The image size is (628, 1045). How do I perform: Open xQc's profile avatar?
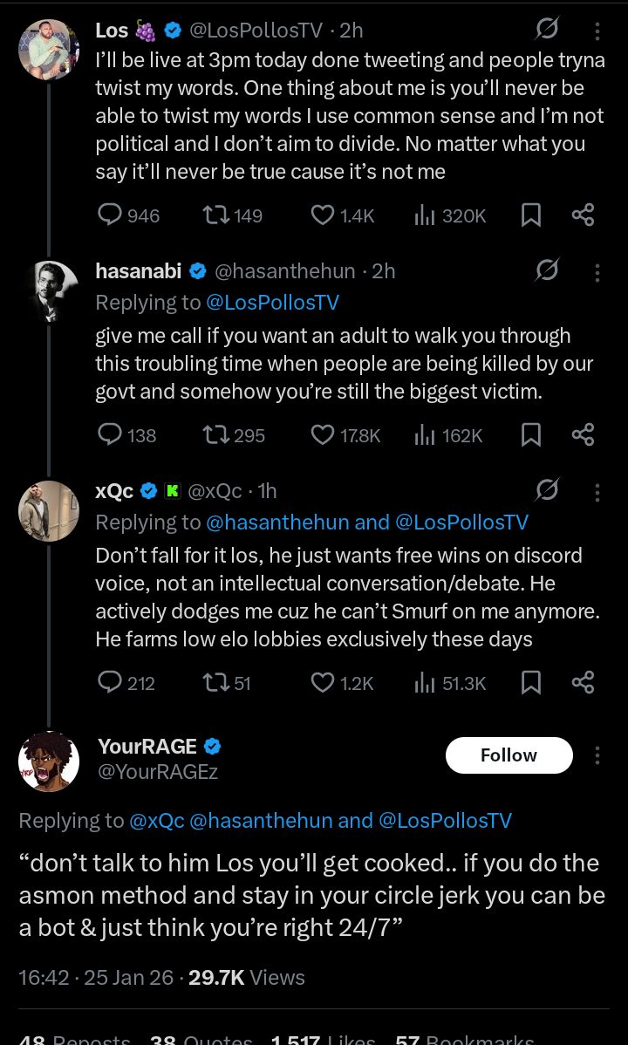tap(49, 511)
